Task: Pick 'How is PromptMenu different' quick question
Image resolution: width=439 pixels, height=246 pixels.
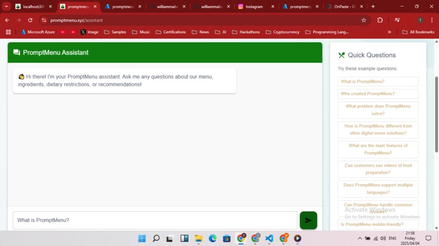Action: 378,130
